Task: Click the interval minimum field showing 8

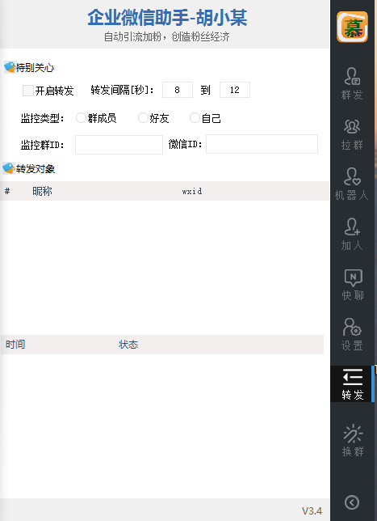Action: [178, 90]
